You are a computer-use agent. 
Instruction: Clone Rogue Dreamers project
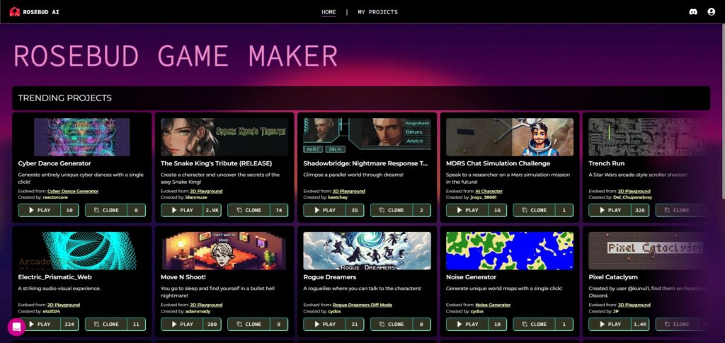click(391, 324)
